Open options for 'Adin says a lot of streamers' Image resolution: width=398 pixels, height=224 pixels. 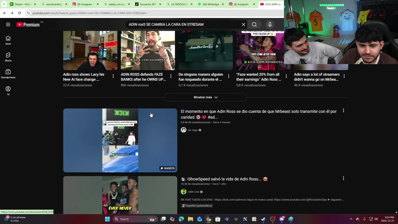(344, 76)
